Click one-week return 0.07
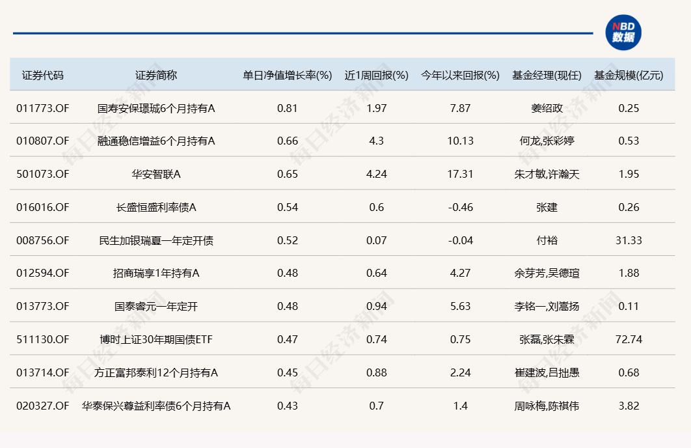This screenshot has width=691, height=448. click(x=376, y=240)
